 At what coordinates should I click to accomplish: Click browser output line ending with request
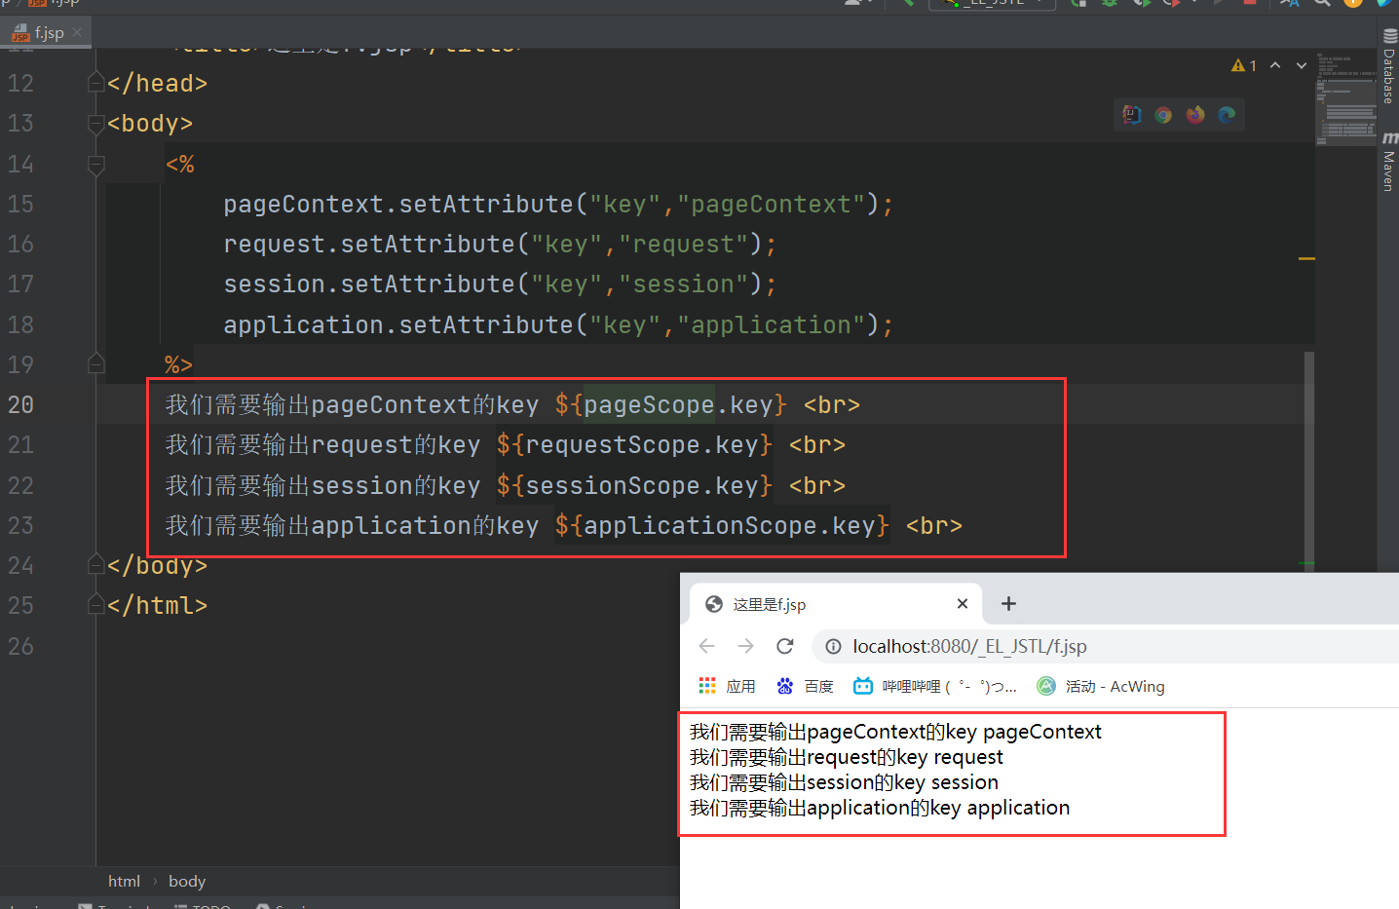click(x=846, y=757)
